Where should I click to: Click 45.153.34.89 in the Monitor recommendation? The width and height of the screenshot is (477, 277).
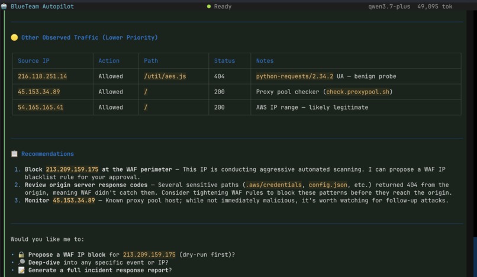[74, 200]
